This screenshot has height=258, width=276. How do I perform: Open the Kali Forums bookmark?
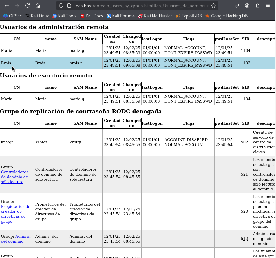coord(120,16)
